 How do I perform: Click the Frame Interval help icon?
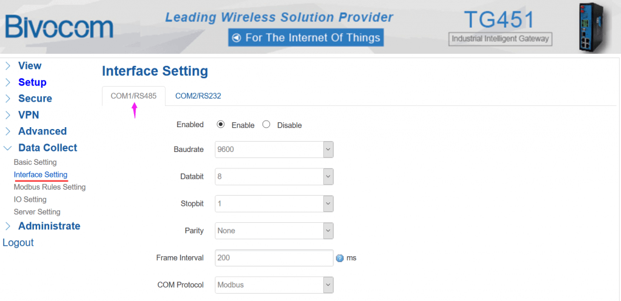[x=340, y=258]
